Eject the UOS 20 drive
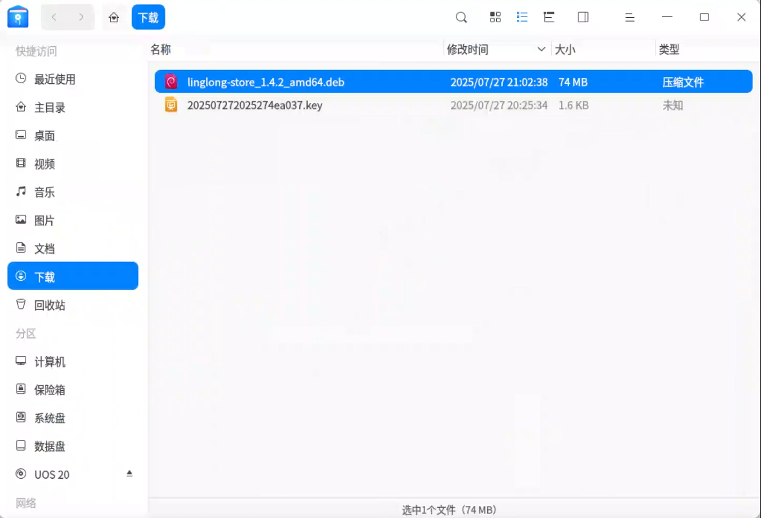The height and width of the screenshot is (518, 761). click(129, 473)
